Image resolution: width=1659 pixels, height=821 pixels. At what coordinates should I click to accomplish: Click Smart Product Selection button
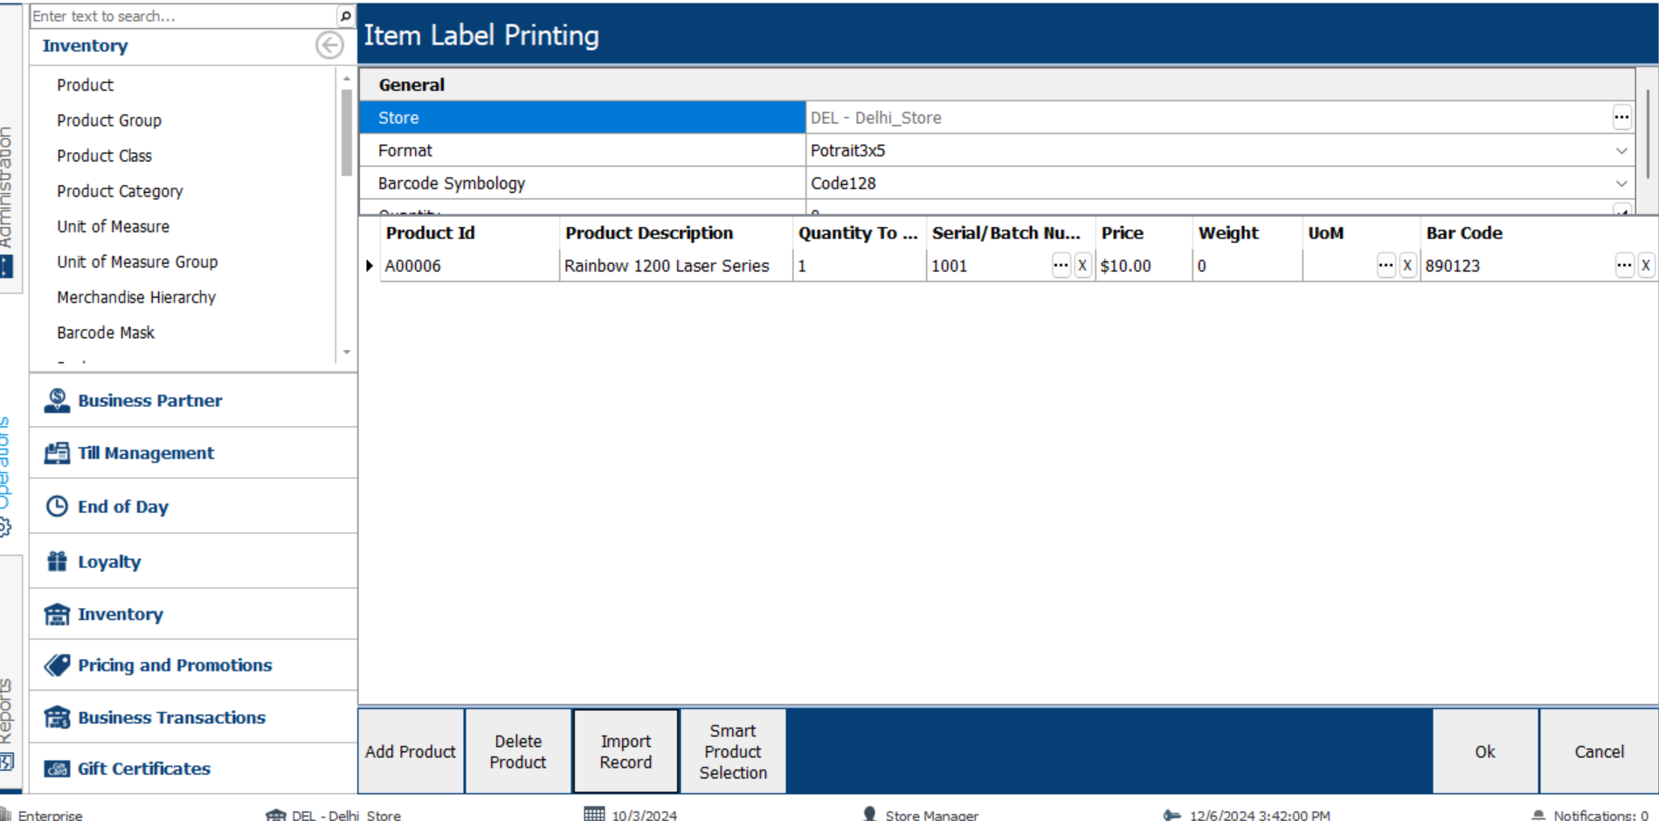(x=733, y=751)
